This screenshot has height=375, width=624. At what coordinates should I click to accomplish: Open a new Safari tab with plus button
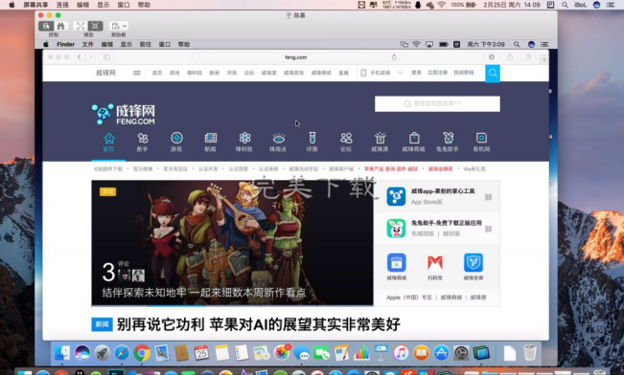pyautogui.click(x=543, y=59)
